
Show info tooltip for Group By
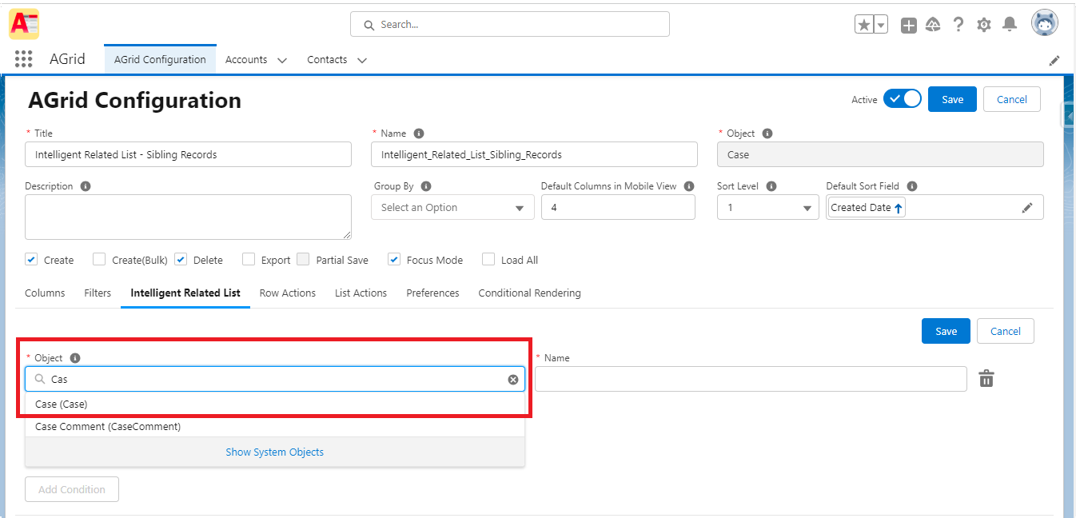click(x=426, y=186)
